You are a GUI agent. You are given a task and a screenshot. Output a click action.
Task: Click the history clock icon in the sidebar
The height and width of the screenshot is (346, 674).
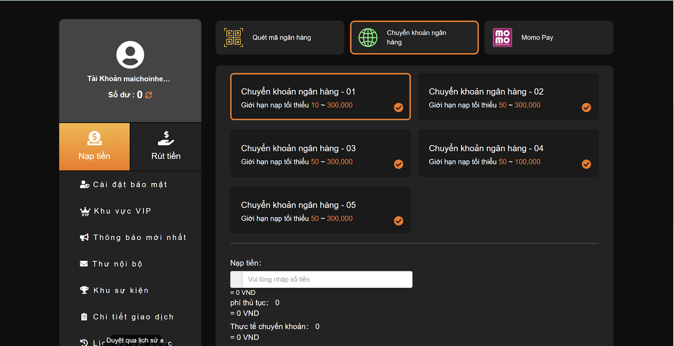click(84, 343)
